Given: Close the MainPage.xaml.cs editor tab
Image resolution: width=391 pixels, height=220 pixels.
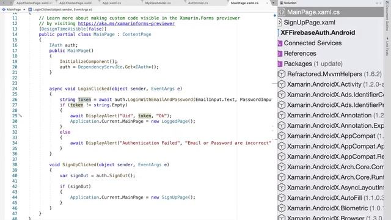Looking at the screenshot, I should tap(267, 3).
